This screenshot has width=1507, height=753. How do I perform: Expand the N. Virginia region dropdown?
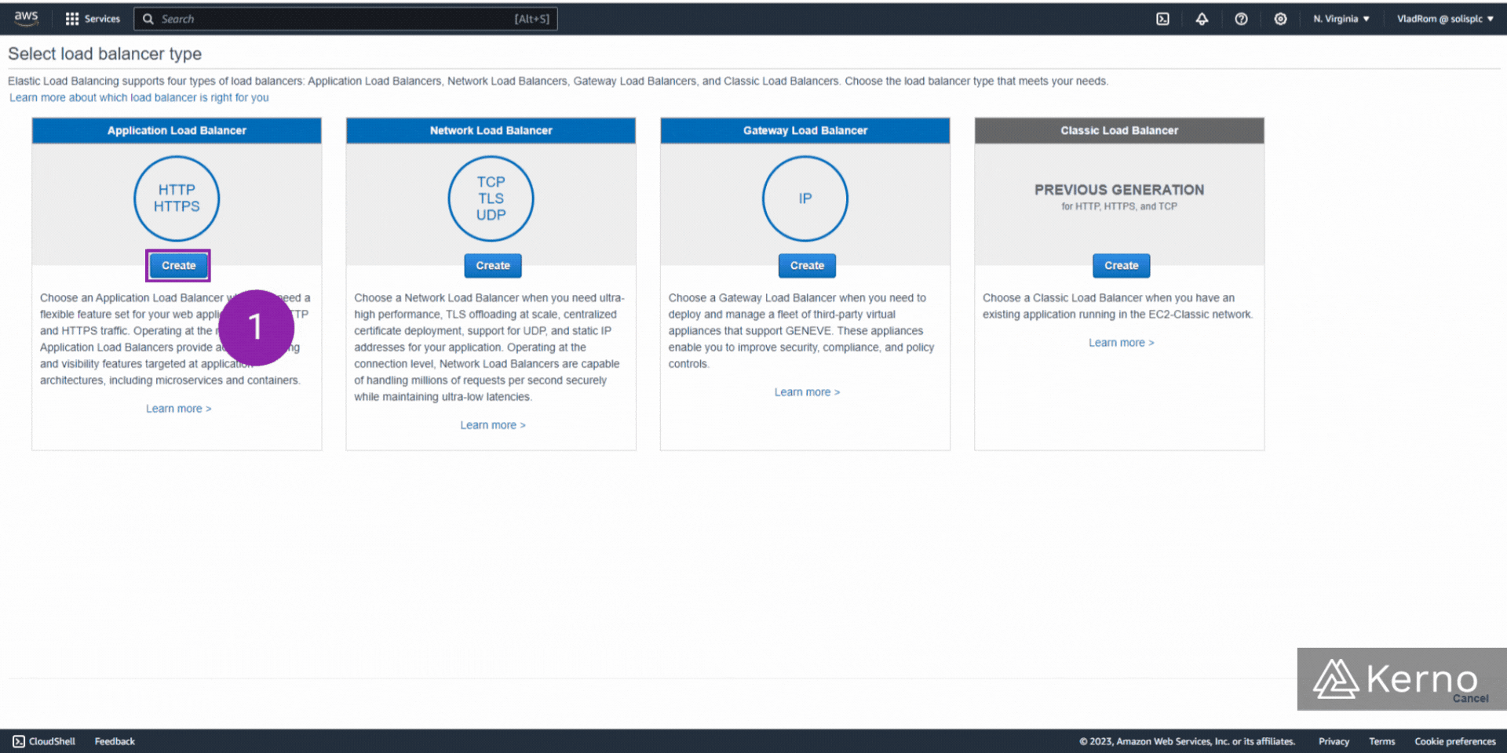(1341, 19)
